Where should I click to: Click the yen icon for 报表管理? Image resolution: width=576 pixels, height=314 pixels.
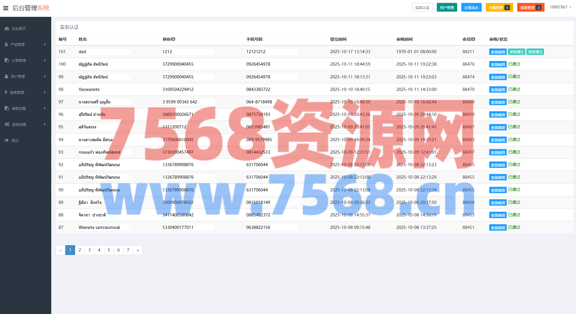pos(6,92)
